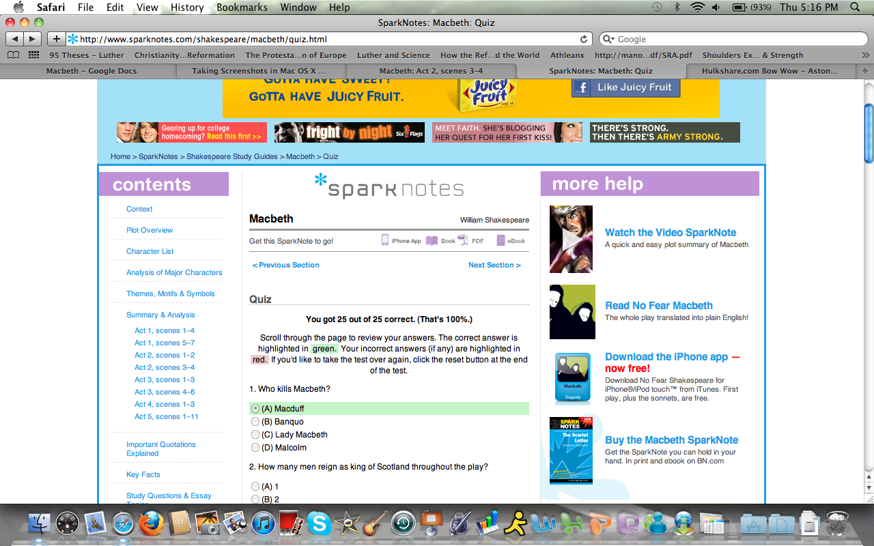Image resolution: width=874 pixels, height=546 pixels.
Task: Open GarageBand guitar icon in Dock
Action: [375, 524]
